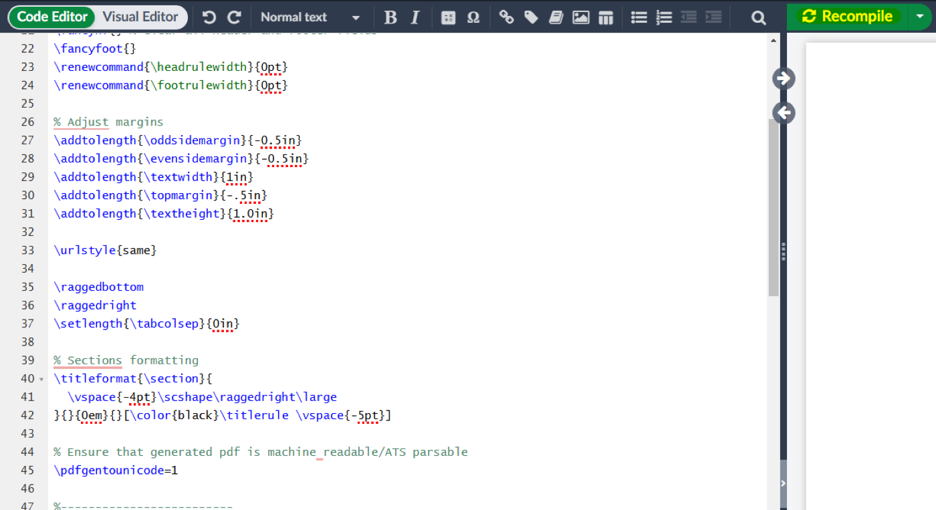936x510 pixels.
Task: Click the editor vertical scrollbar thumb
Action: pos(774,207)
